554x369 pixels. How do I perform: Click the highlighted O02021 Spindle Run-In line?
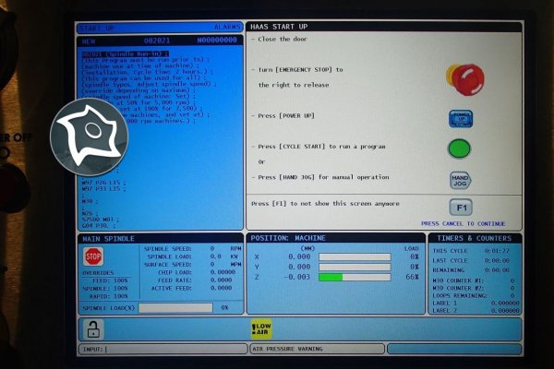click(x=126, y=54)
